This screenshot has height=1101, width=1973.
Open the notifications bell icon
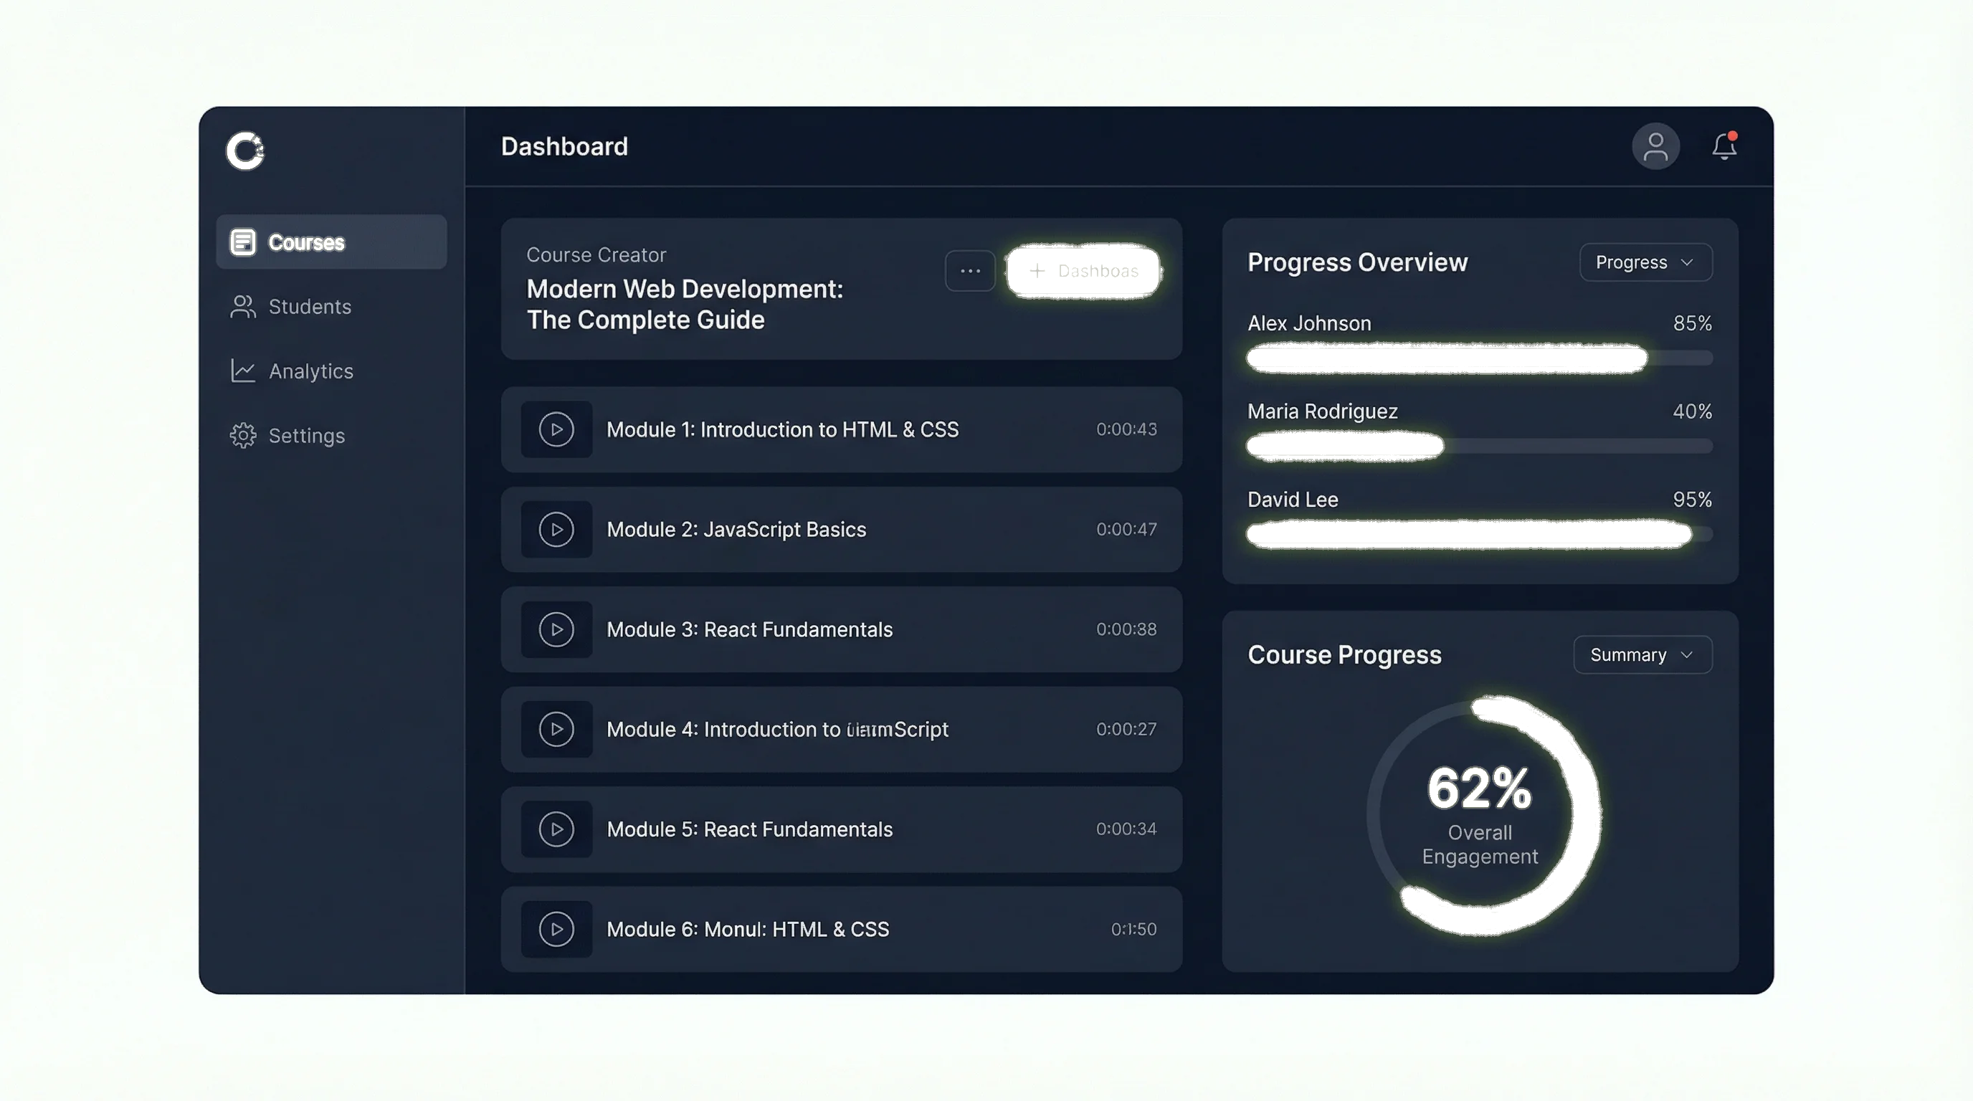(1724, 146)
